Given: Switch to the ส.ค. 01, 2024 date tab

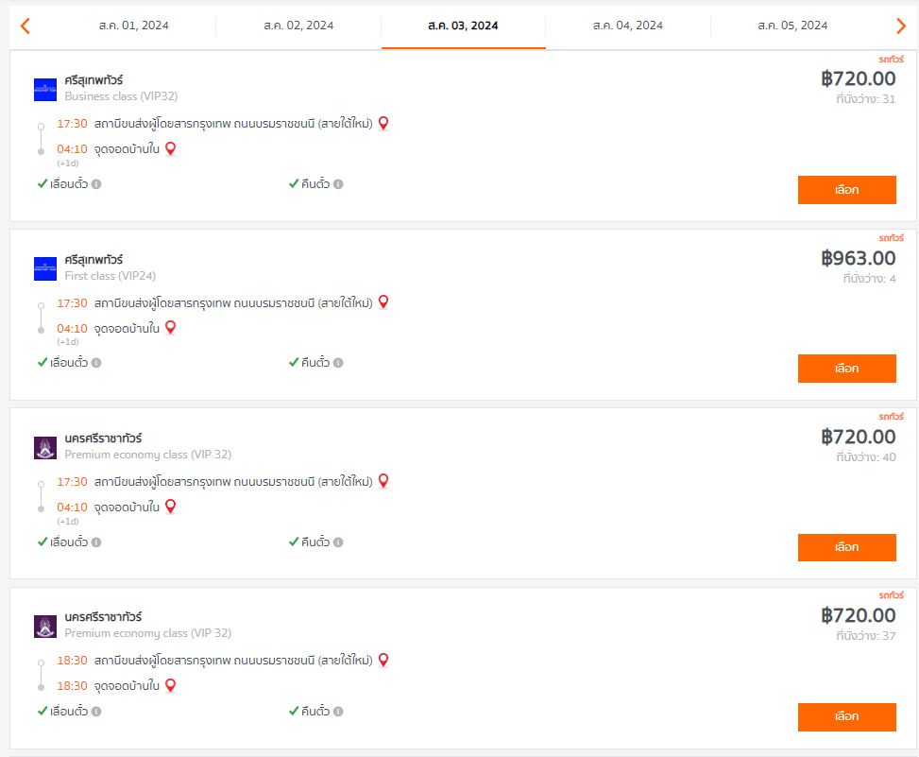Looking at the screenshot, I should point(133,26).
